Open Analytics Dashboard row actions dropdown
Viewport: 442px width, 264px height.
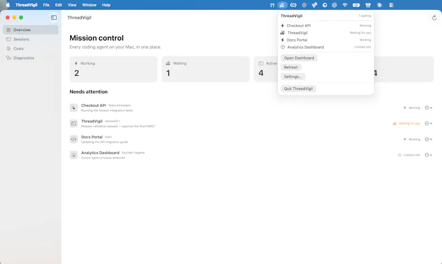429,155
